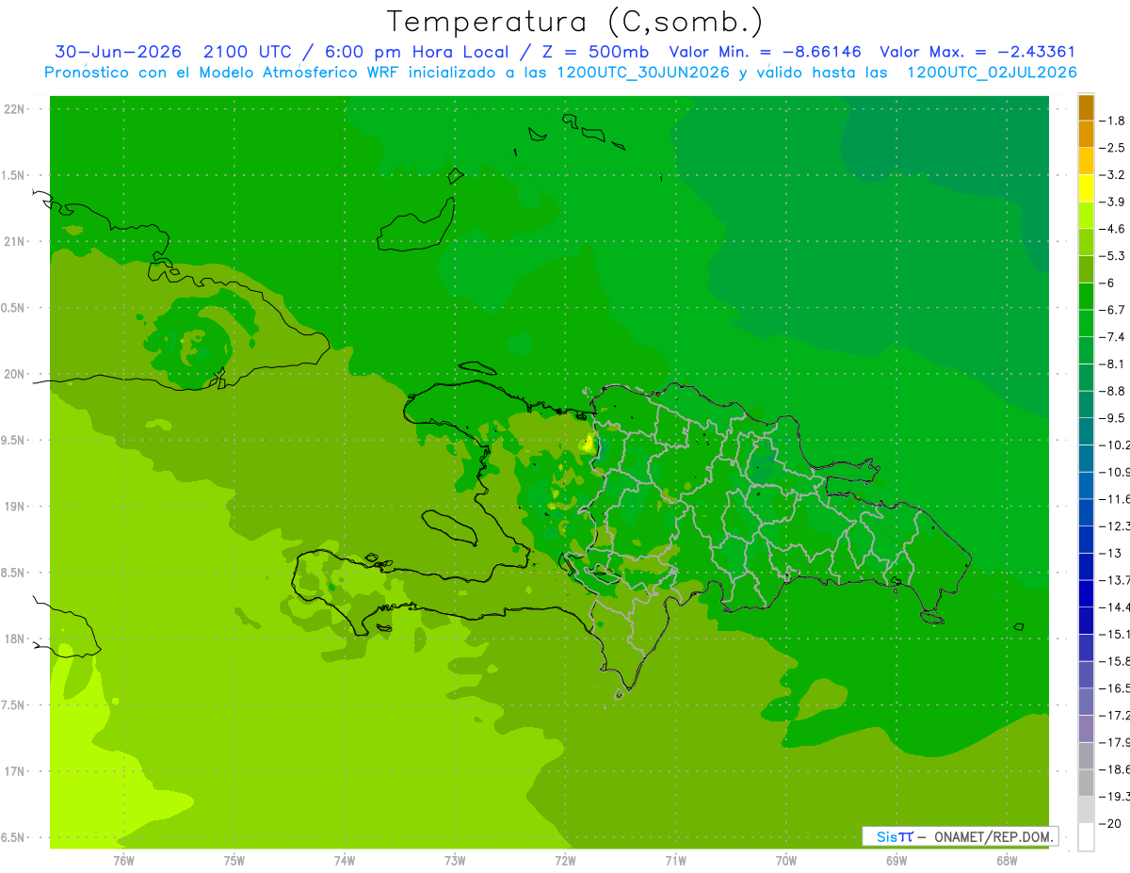Click the "-1.8" colorbar label
Screen dimensions: 1130x873
pos(1112,121)
